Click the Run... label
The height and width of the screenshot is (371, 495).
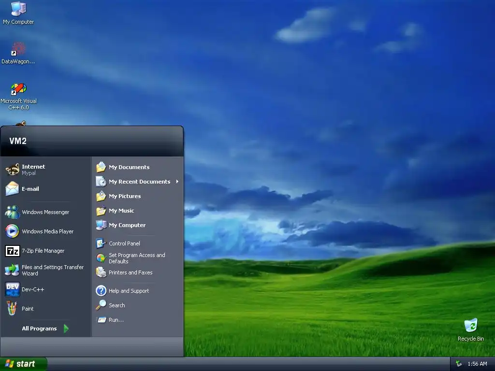(x=116, y=320)
